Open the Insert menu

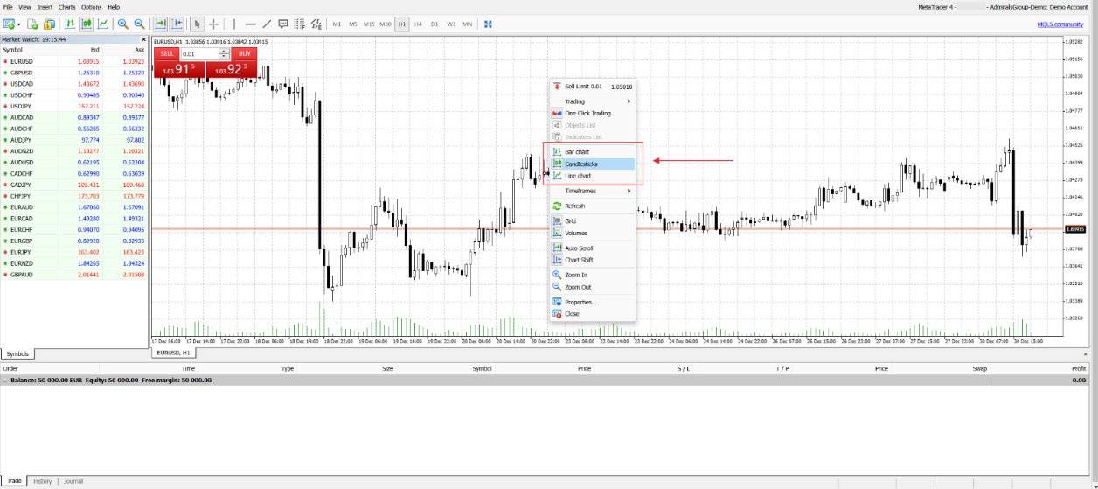(x=45, y=7)
